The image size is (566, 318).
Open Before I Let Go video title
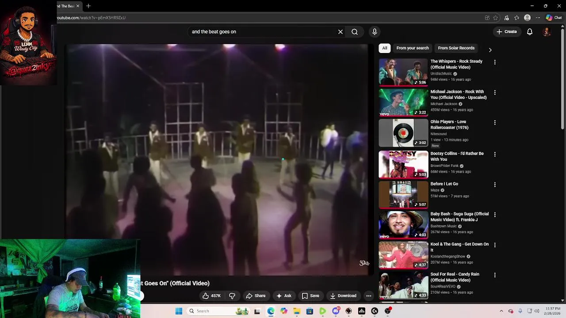444,184
